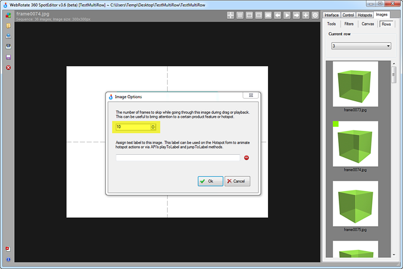Click thumbnail list scrollbar down arrow
This screenshot has width=403, height=269.
click(x=394, y=255)
